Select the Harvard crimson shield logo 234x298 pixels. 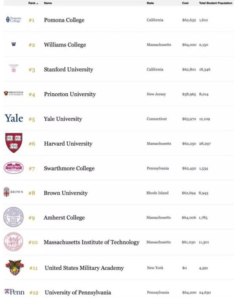coord(14,143)
